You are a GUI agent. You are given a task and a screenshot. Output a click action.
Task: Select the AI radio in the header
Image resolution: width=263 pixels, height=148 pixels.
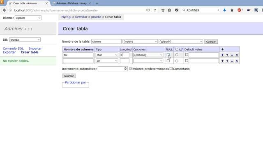click(177, 49)
